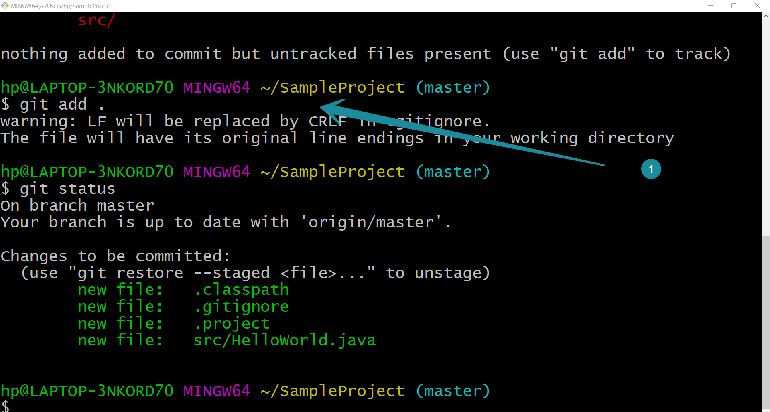Click the Git Bash icon in title bar
The width and height of the screenshot is (770, 412).
(x=5, y=6)
